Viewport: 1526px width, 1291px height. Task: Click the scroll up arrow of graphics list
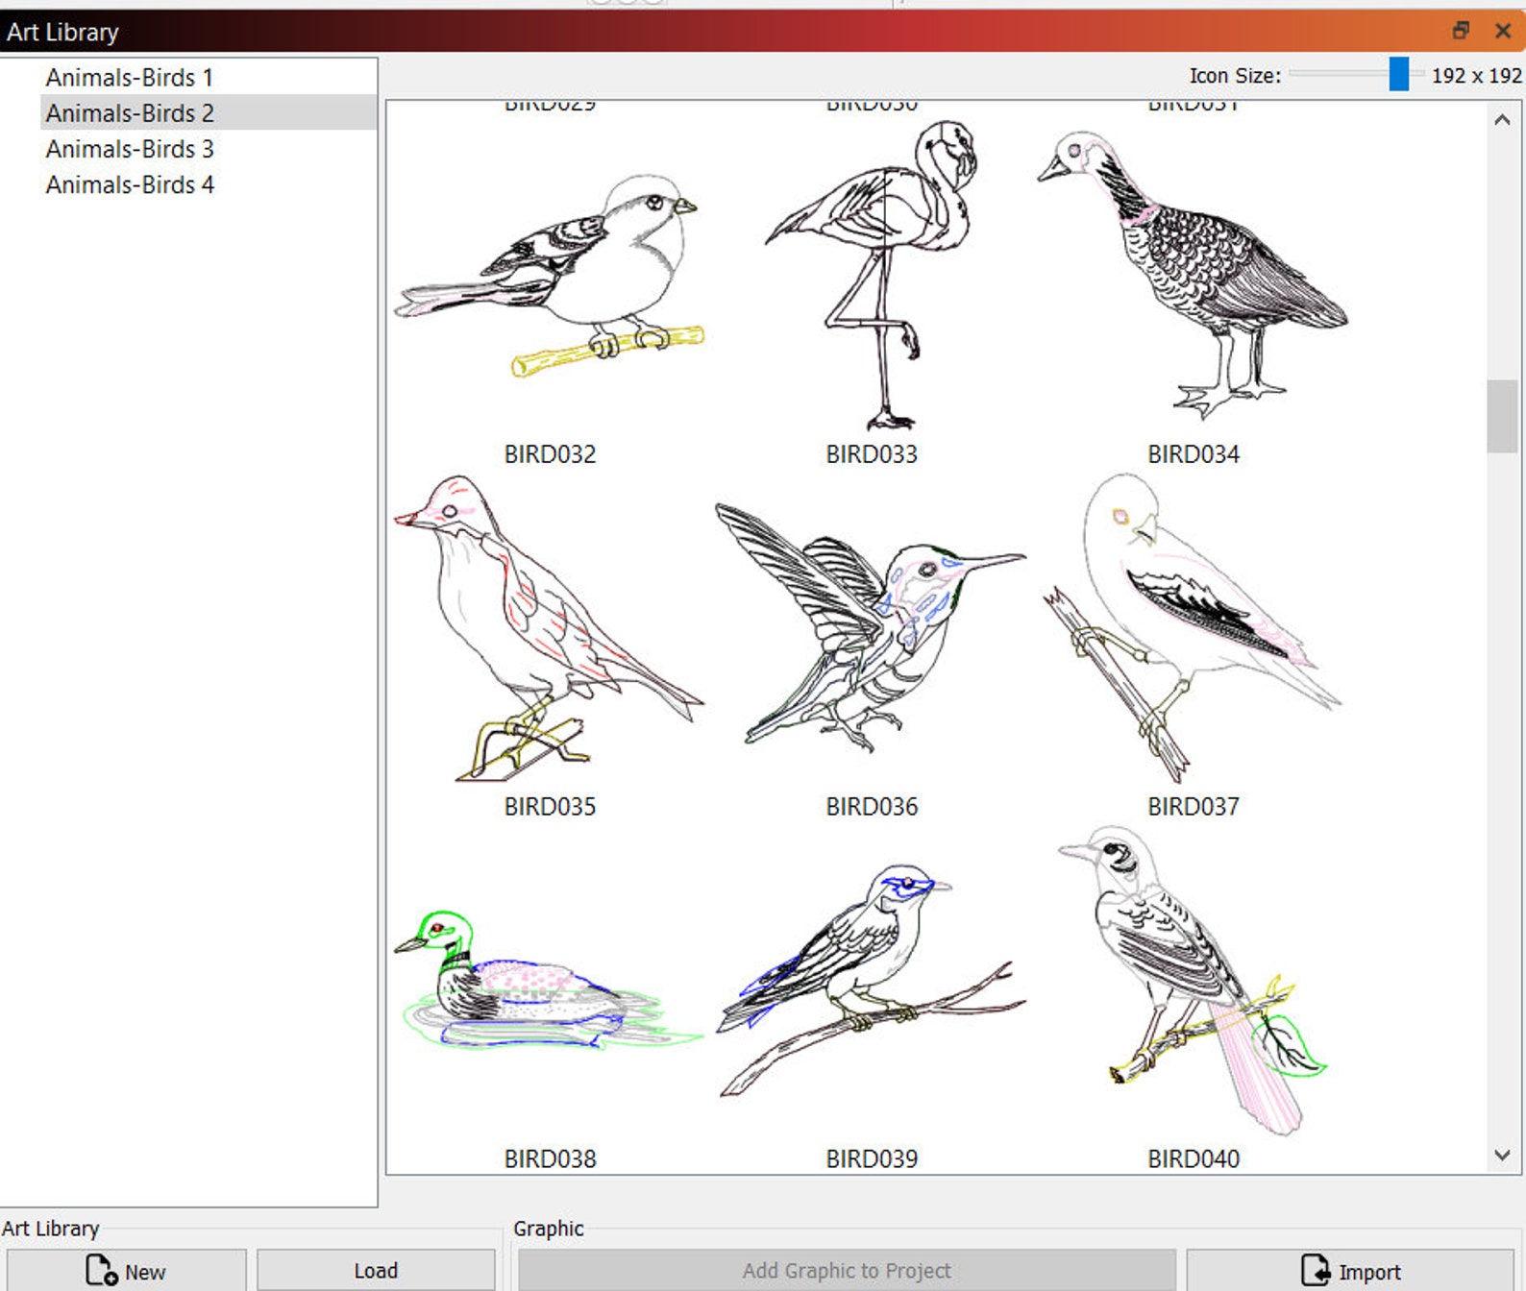coord(1502,120)
